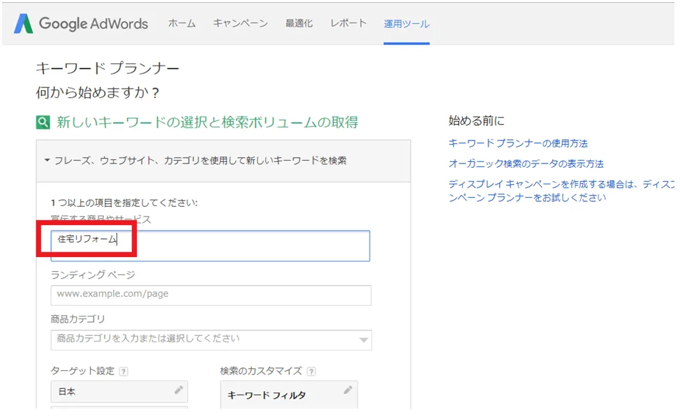The image size is (680, 417).
Task: Click the green magnifier search icon
Action: pos(43,122)
